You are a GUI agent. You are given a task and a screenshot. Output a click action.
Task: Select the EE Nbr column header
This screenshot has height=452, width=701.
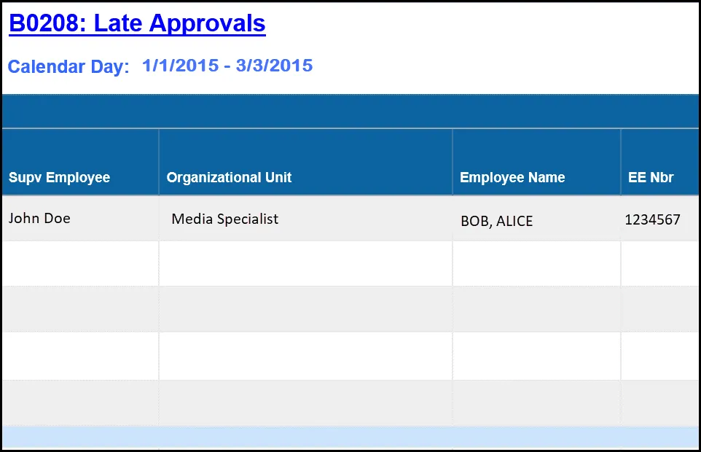[x=651, y=177]
